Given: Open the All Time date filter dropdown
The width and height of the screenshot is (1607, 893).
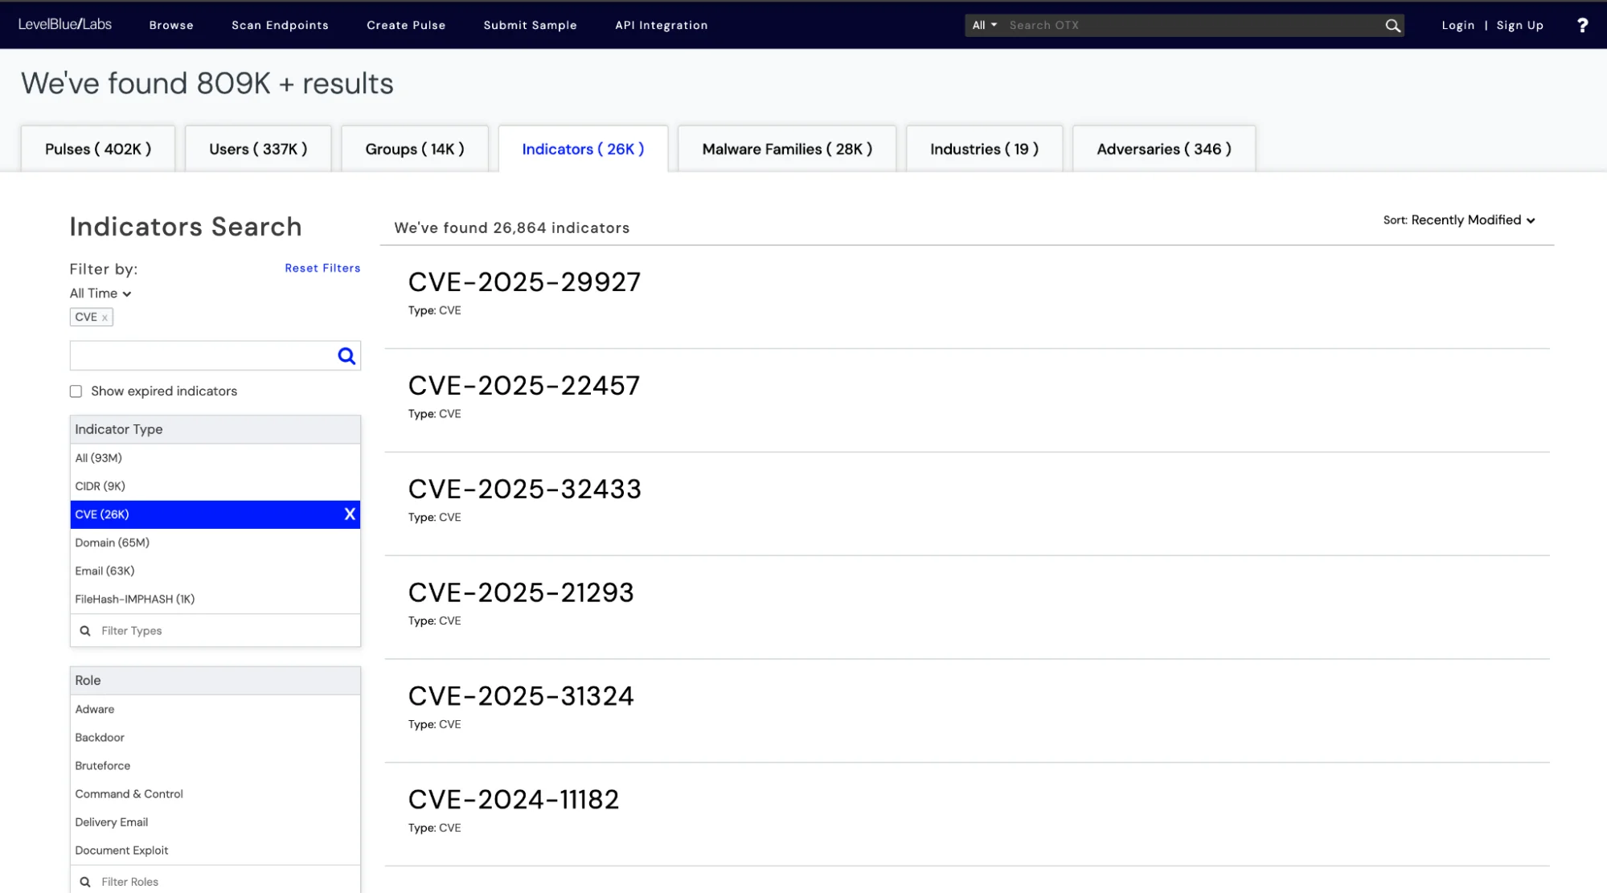Looking at the screenshot, I should pyautogui.click(x=100, y=293).
